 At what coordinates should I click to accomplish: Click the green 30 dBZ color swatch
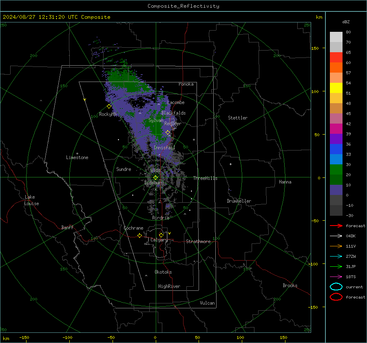pyautogui.click(x=336, y=169)
